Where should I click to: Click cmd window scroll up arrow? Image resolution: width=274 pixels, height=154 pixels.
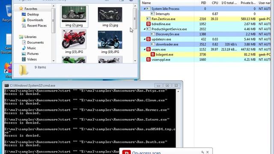pos(178,91)
